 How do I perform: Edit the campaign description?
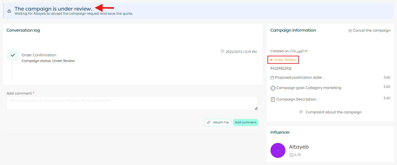pyautogui.click(x=387, y=98)
